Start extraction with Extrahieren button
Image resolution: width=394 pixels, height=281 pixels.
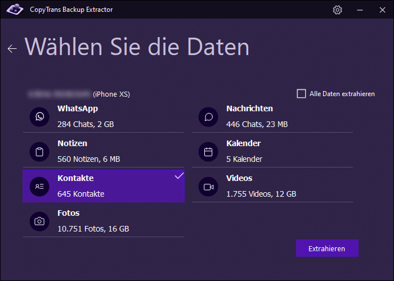point(327,248)
